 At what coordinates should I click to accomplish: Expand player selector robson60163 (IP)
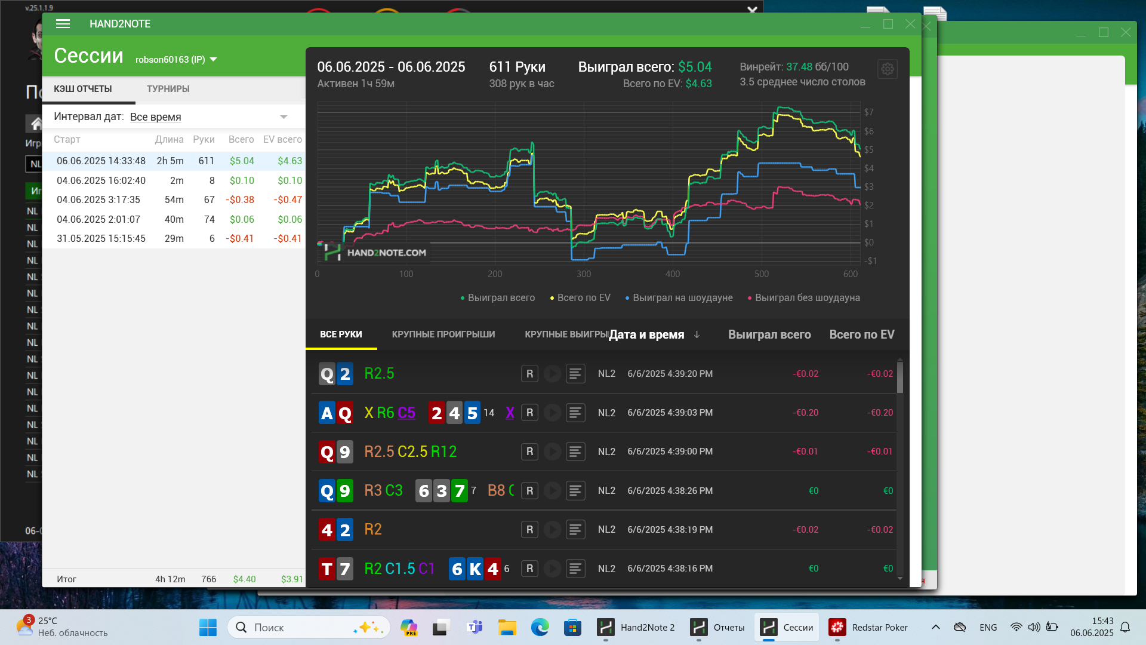[x=176, y=60]
